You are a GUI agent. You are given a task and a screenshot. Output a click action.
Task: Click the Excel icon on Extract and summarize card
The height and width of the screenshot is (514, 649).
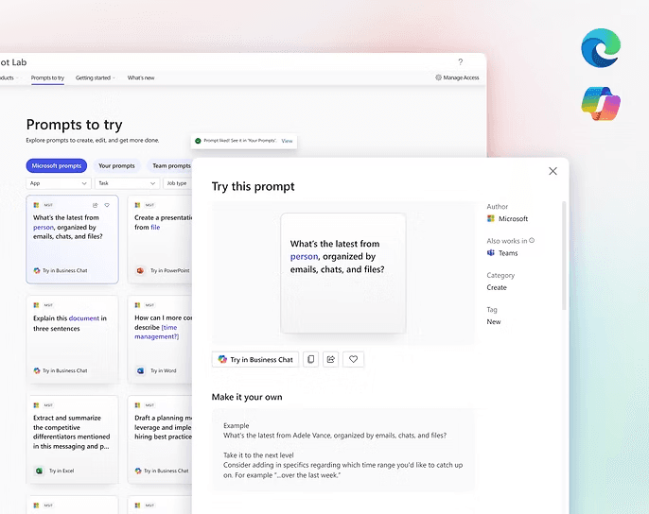point(39,471)
